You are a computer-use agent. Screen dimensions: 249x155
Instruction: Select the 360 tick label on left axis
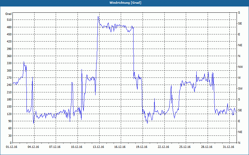[x=9, y=56]
